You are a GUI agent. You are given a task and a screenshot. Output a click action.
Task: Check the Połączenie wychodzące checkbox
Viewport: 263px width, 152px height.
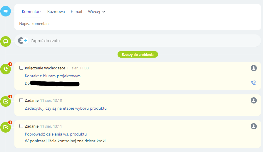click(x=21, y=68)
